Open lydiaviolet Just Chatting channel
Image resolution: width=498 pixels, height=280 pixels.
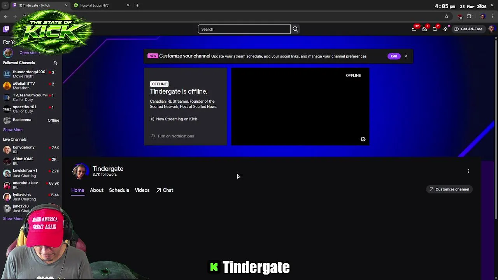tap(31, 197)
